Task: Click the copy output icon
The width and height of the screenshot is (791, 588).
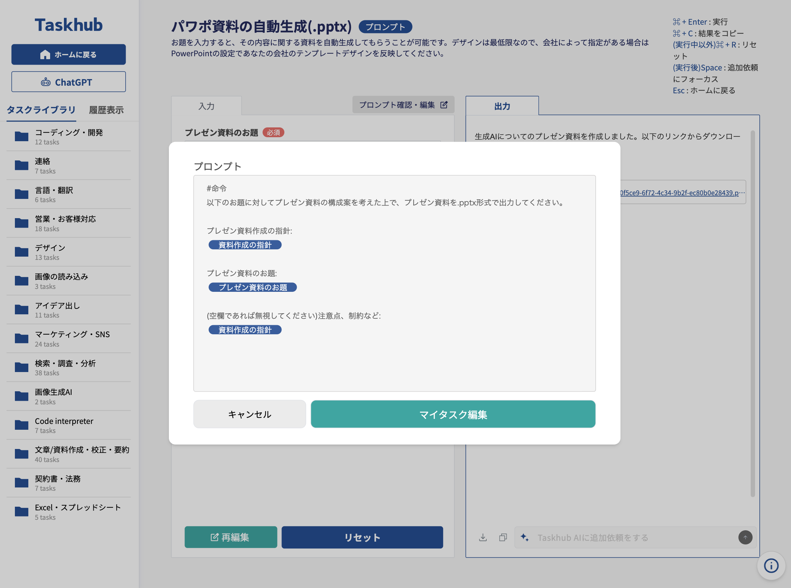Action: click(503, 538)
